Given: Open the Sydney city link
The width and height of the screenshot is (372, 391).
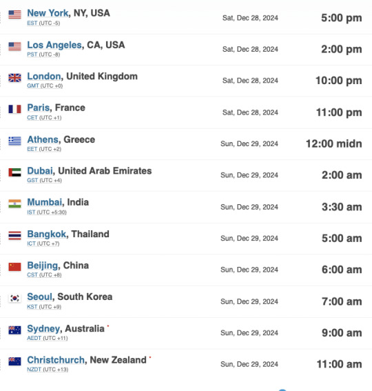Looking at the screenshot, I should [43, 329].
